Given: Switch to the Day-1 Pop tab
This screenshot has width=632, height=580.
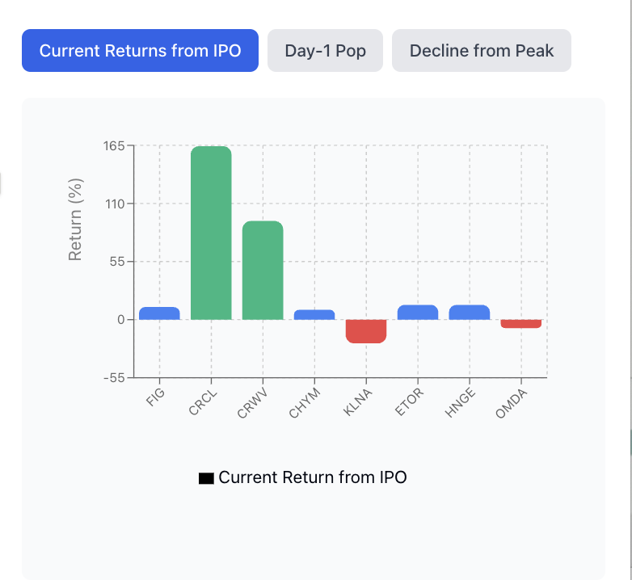Looking at the screenshot, I should point(325,51).
